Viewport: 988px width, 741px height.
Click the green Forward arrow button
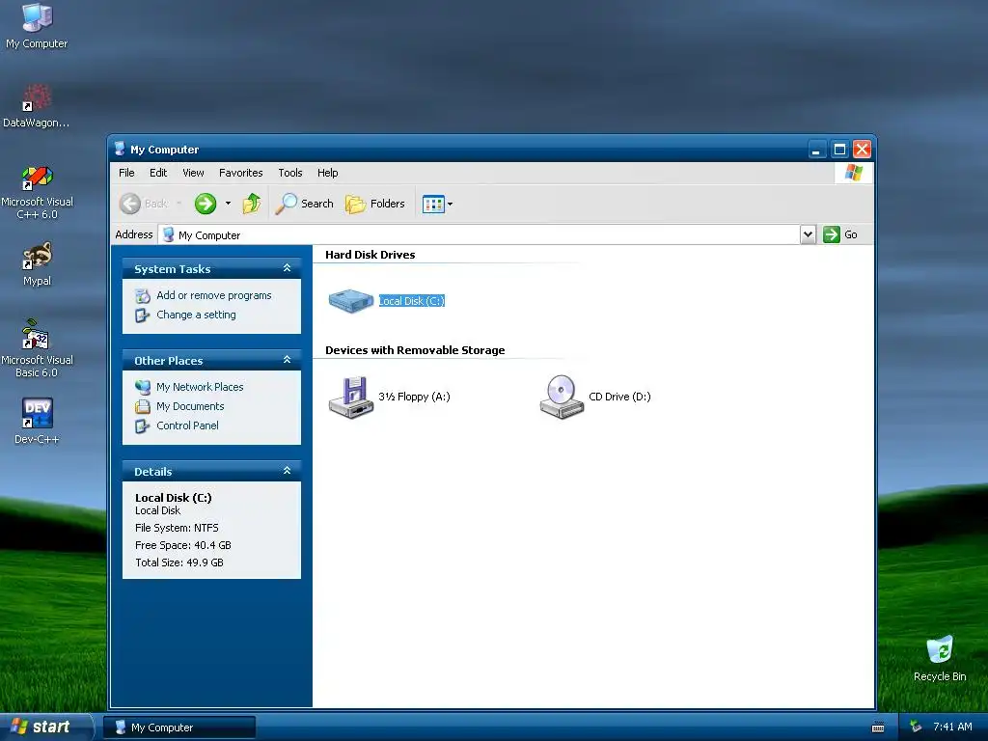[x=206, y=204]
